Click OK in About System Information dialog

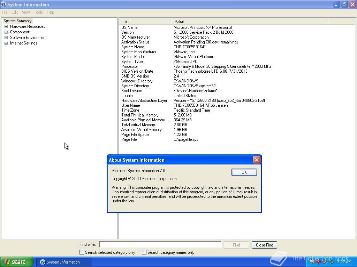pos(244,172)
